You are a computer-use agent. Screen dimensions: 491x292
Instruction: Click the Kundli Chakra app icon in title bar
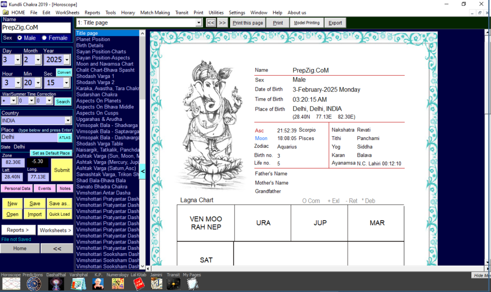coord(4,4)
